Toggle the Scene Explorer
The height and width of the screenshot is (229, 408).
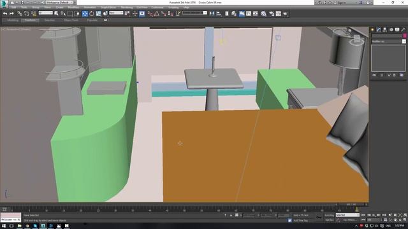227,13
